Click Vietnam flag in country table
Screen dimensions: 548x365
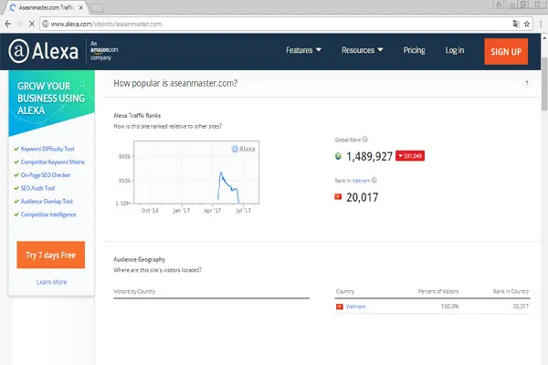pos(340,307)
